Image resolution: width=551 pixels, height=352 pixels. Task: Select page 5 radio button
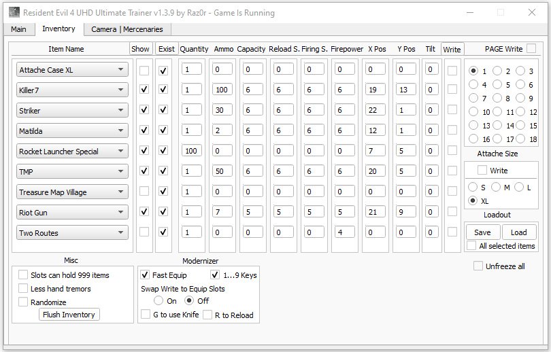[x=497, y=84]
